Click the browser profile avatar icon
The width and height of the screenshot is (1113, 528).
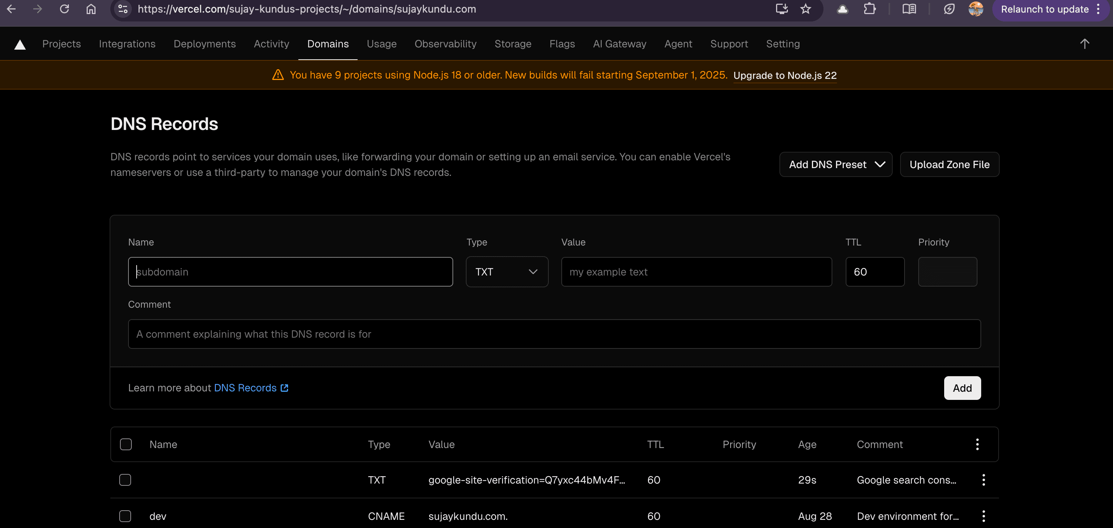(976, 9)
